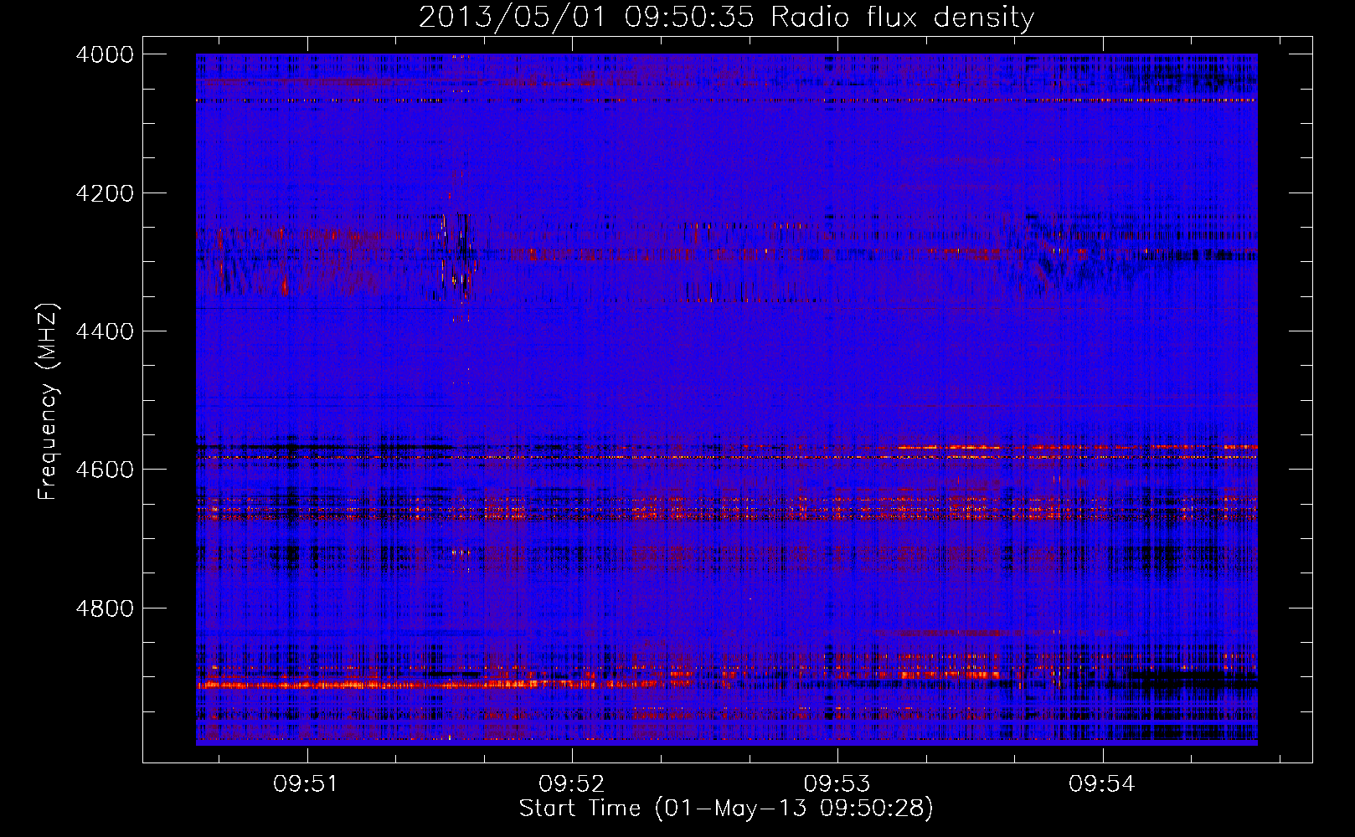1355x837 pixels.
Task: Click the 09:53 time axis label
Action: tap(837, 783)
